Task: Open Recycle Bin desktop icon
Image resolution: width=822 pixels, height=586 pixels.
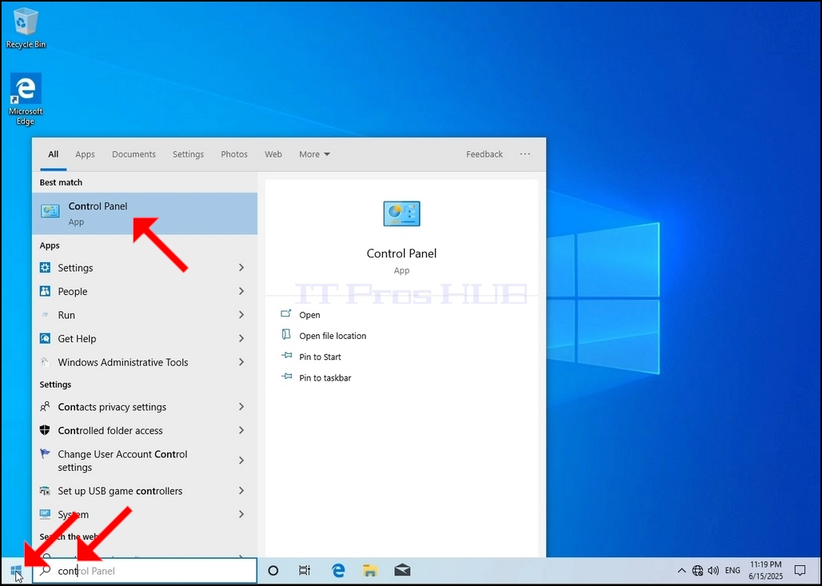Action: [25, 29]
